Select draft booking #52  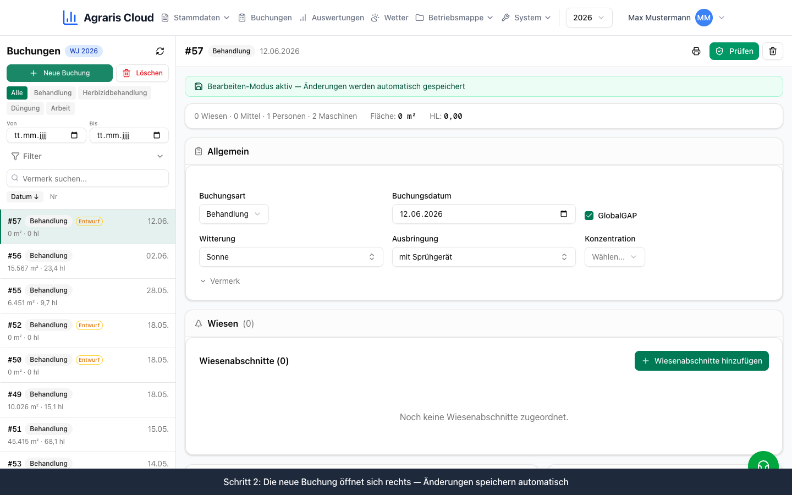coord(88,331)
